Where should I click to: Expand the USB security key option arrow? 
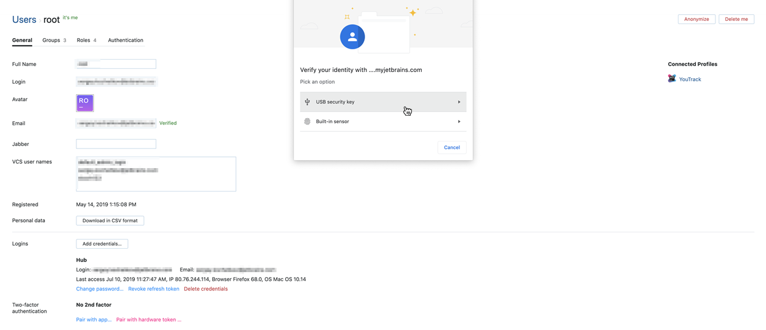coord(459,102)
